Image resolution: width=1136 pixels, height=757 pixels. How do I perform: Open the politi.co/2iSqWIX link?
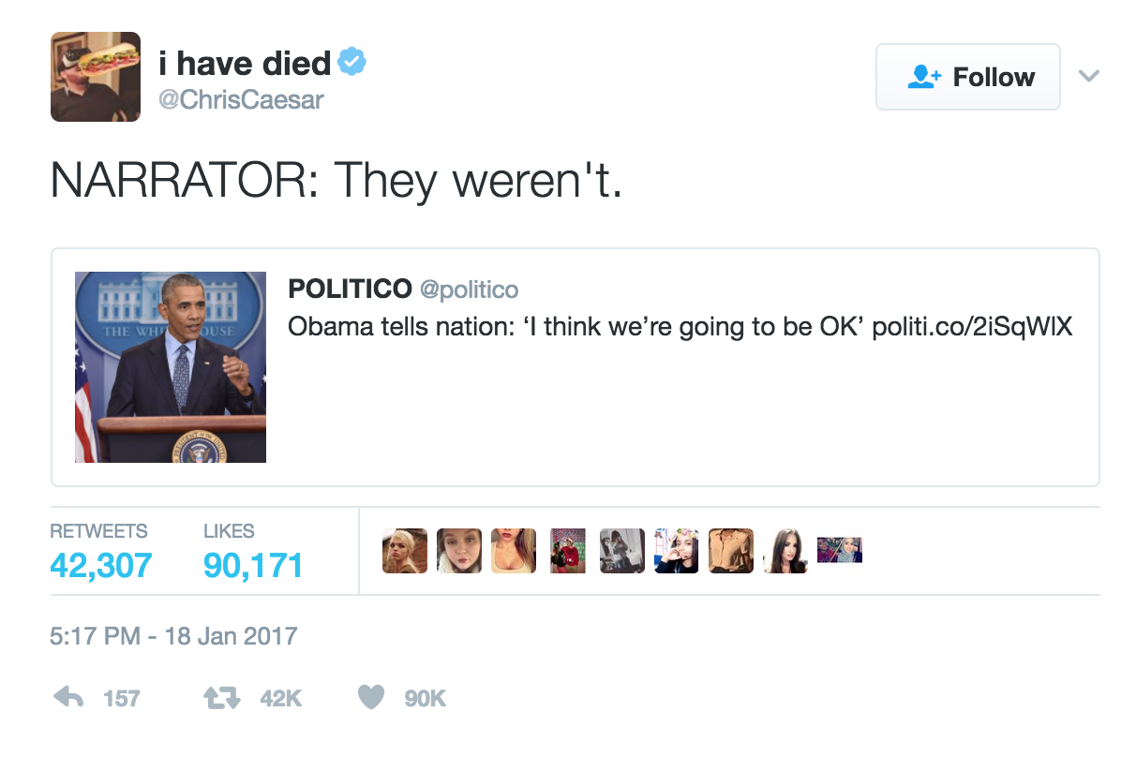click(972, 327)
